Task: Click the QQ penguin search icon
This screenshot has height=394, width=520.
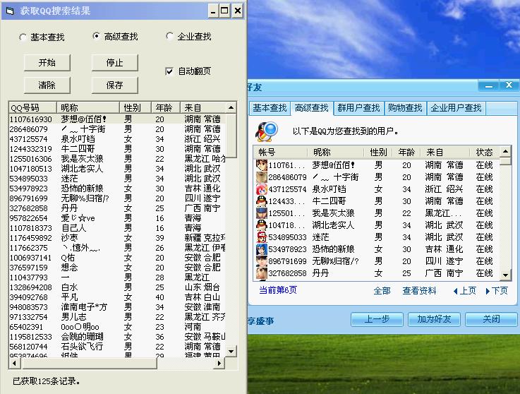Action: [267, 131]
